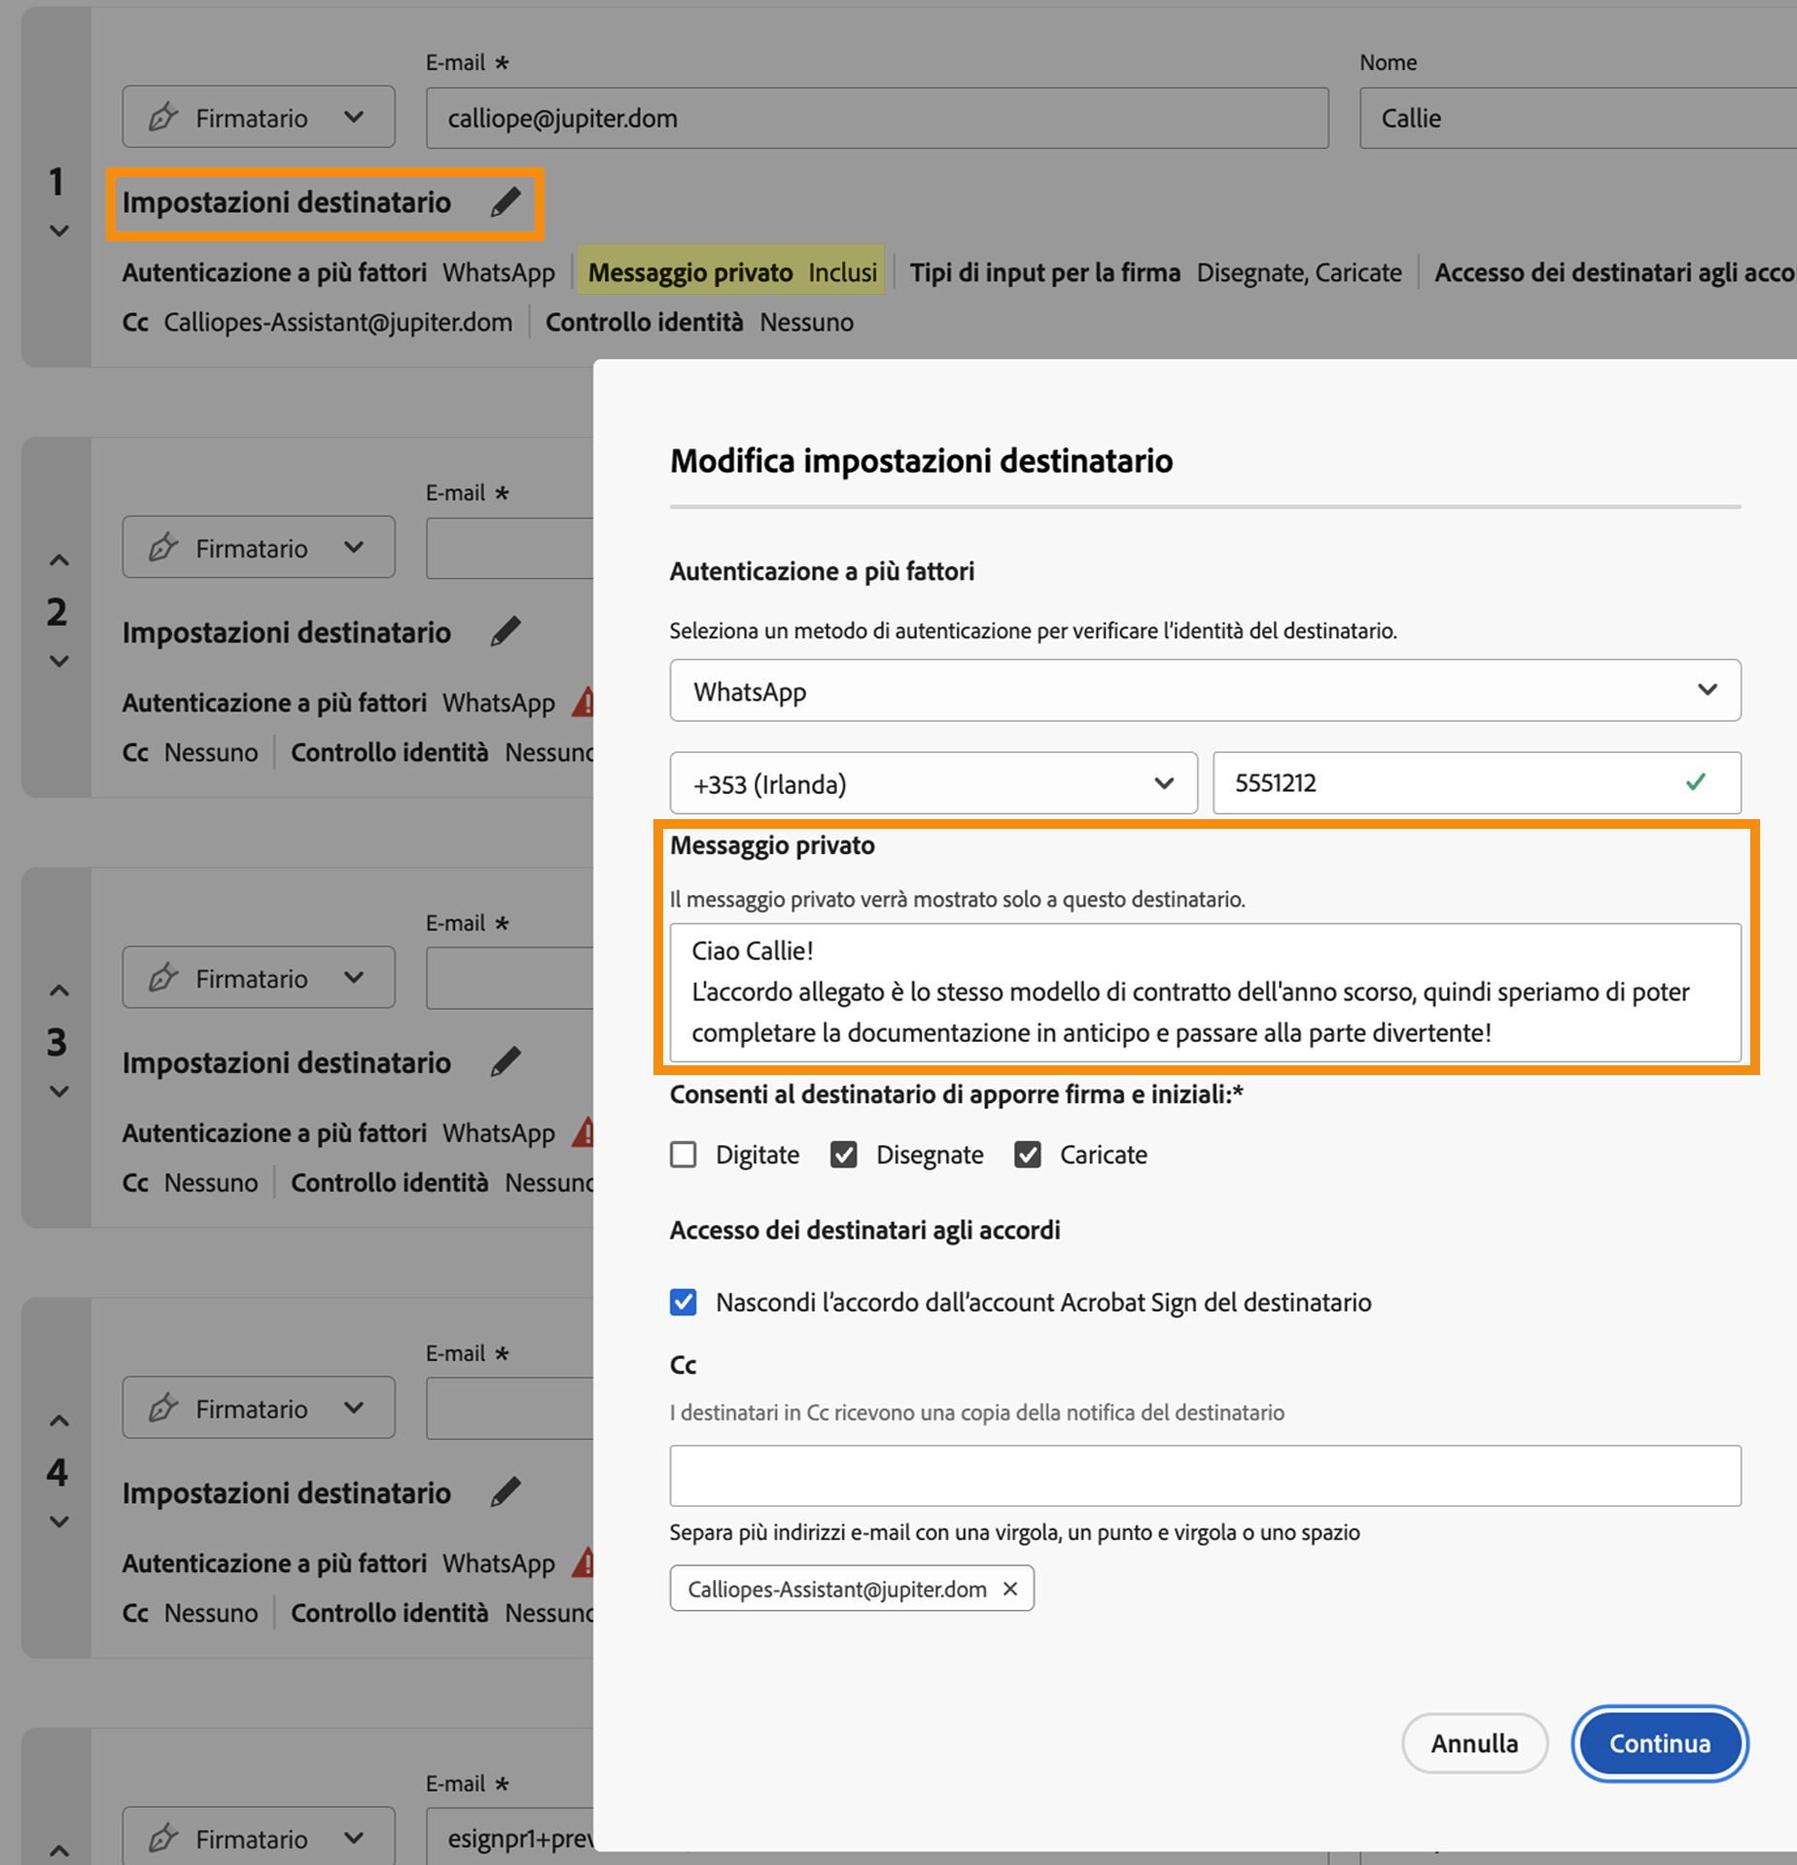Click pencil icon beside recipient 1 Impostazioni destinatario
The image size is (1797, 1865).
pyautogui.click(x=506, y=202)
